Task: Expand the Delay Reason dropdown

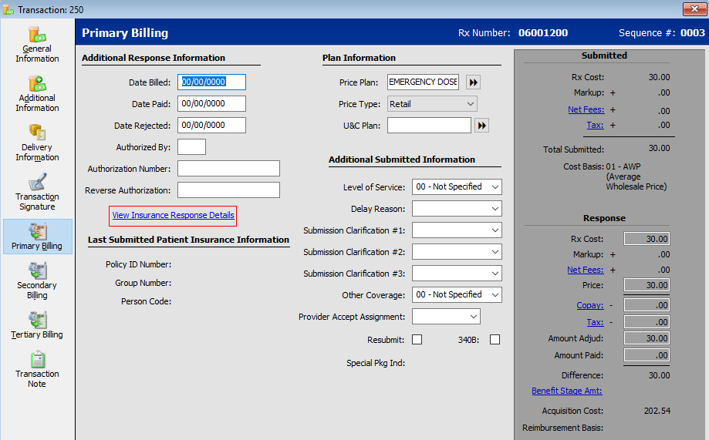Action: (x=457, y=209)
